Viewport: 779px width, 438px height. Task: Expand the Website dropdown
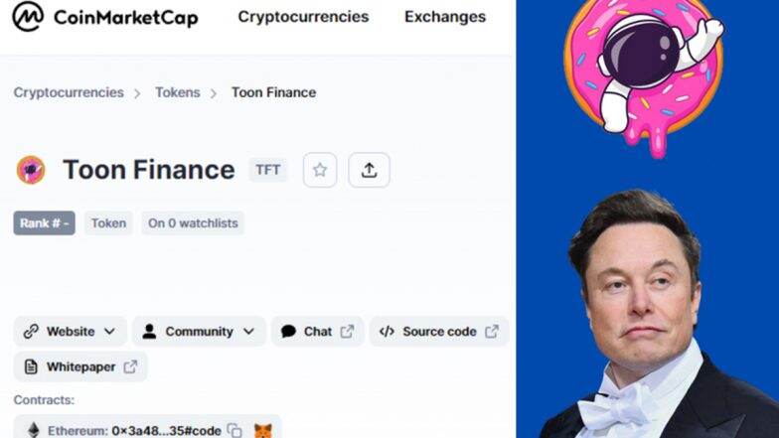pyautogui.click(x=70, y=332)
